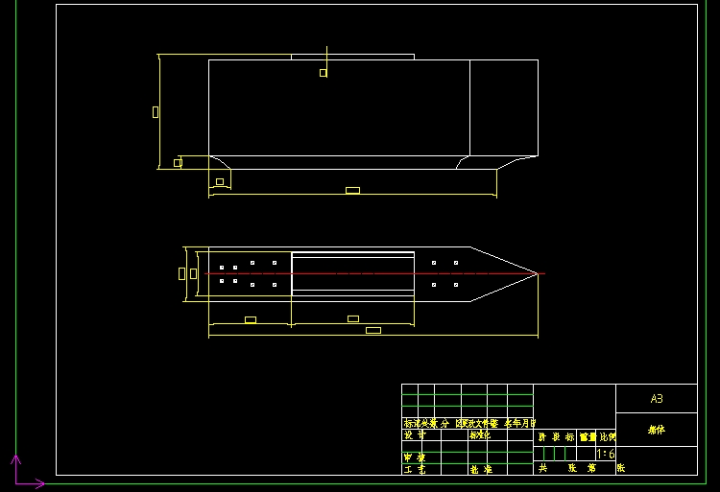This screenshot has height=492, width=720.
Task: Click the 标准化 label in title block
Action: tap(480, 434)
